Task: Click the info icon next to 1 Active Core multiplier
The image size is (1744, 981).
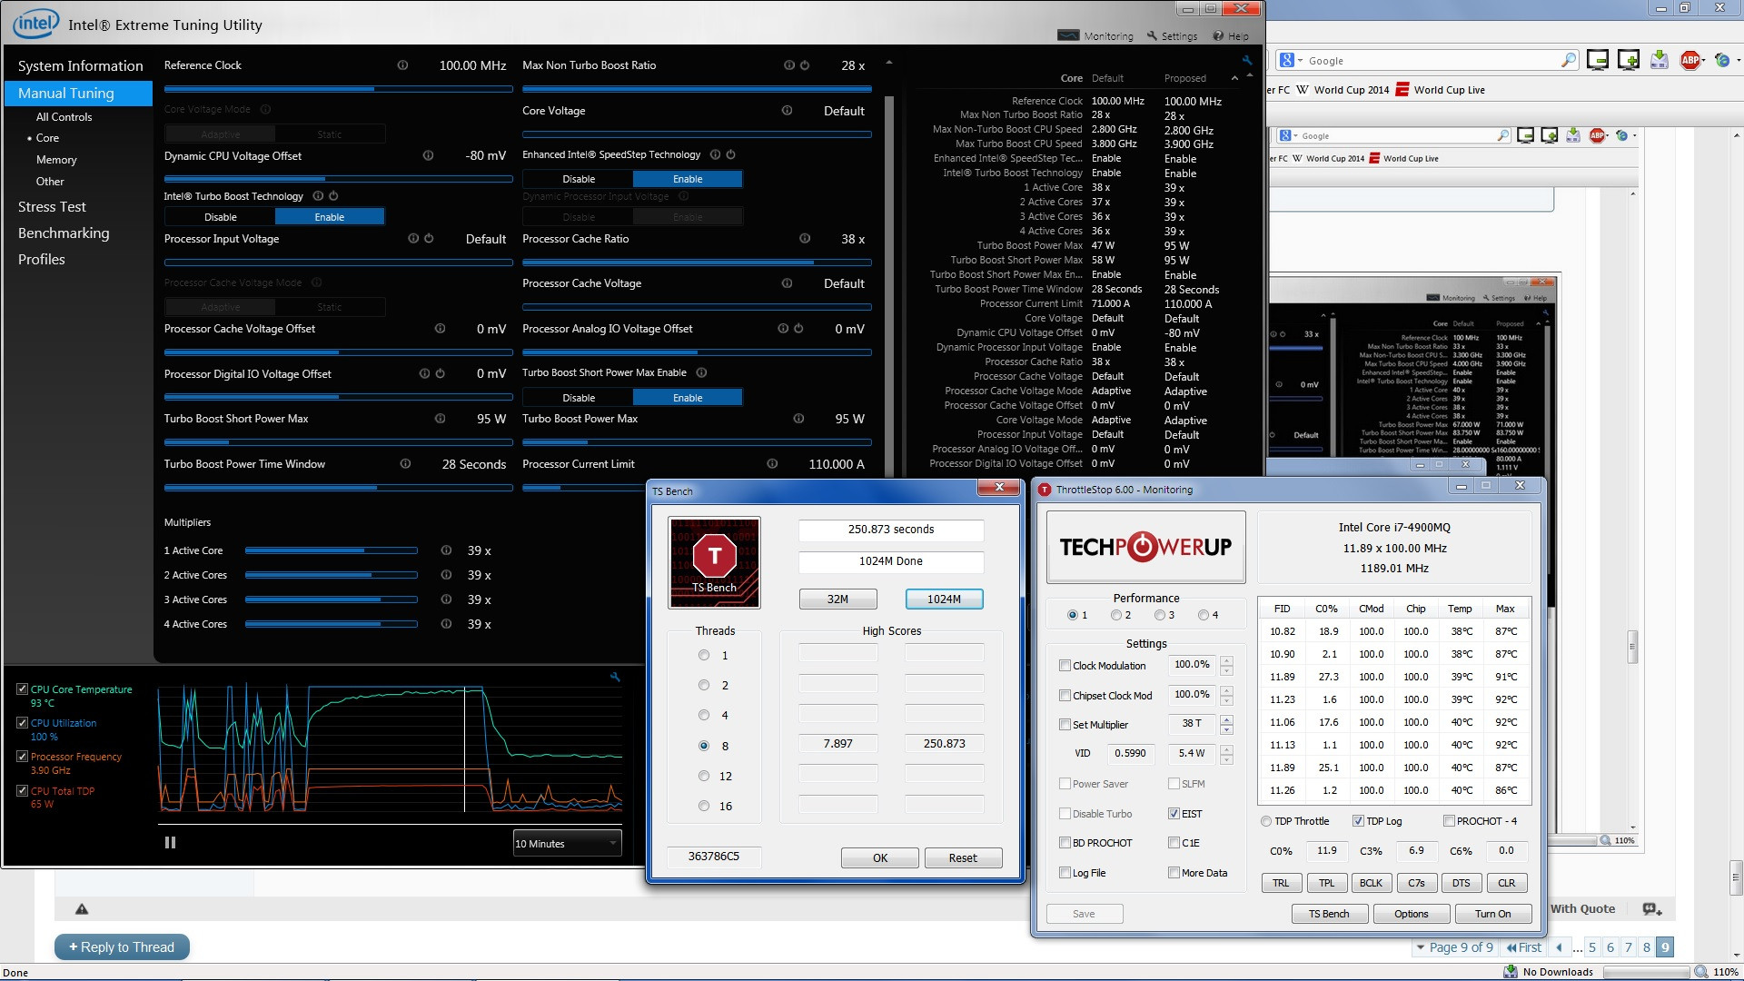Action: 446,550
